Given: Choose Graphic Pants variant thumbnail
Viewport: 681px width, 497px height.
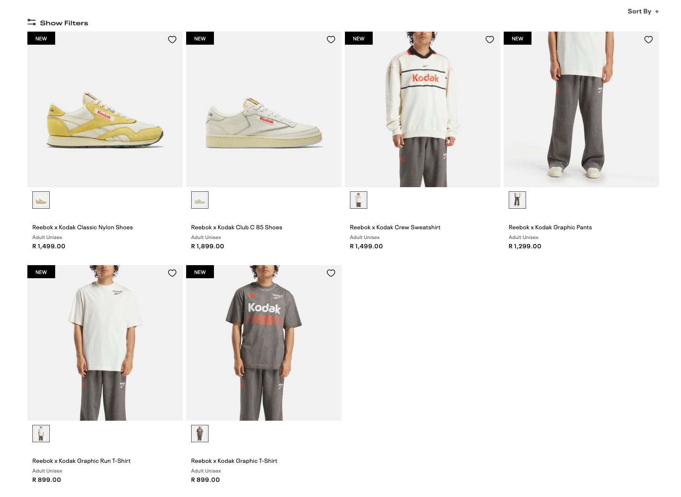Looking at the screenshot, I should tap(517, 200).
